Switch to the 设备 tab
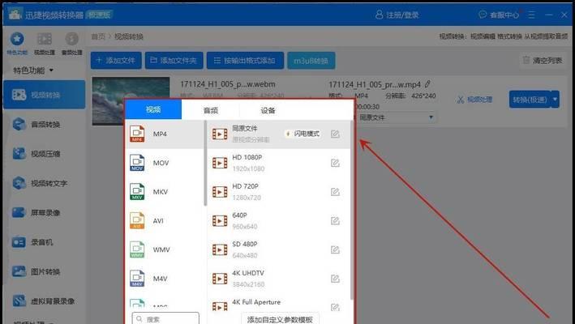Viewport: 575px width, 324px height. coord(268,110)
